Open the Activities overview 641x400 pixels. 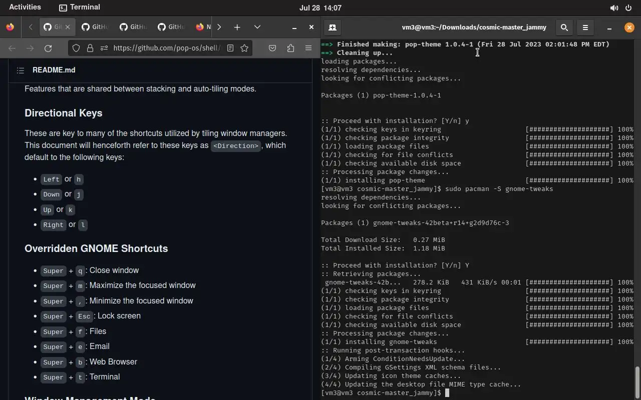pyautogui.click(x=25, y=7)
